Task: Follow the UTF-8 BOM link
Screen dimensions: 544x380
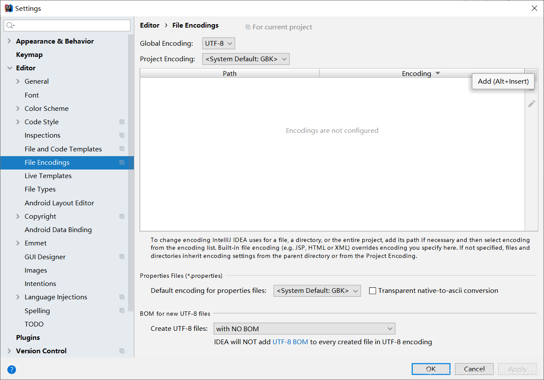Action: coord(290,342)
